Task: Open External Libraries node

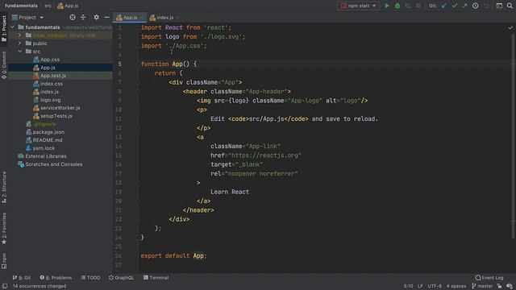Action: click(x=46, y=156)
